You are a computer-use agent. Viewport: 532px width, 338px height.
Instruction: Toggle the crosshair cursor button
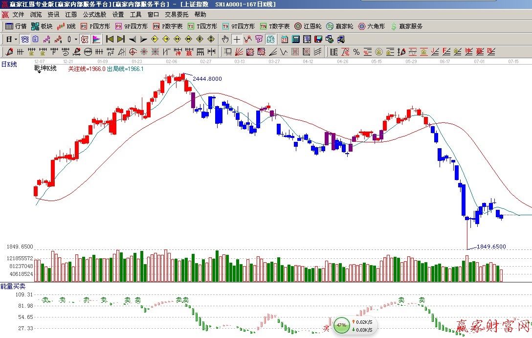coord(237,39)
